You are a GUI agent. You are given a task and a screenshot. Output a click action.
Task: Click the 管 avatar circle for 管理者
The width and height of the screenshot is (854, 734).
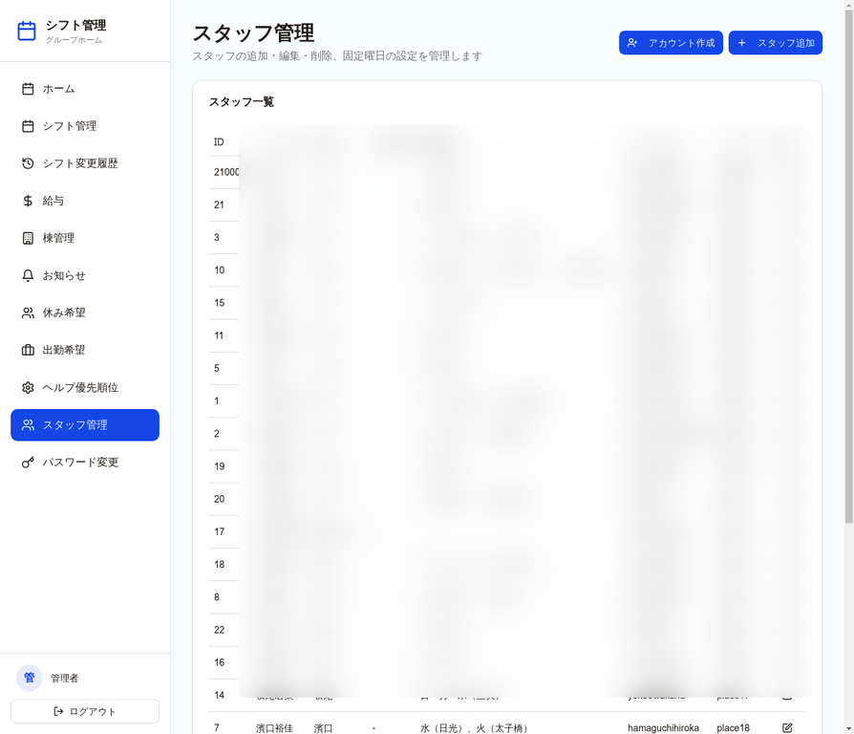pos(29,678)
